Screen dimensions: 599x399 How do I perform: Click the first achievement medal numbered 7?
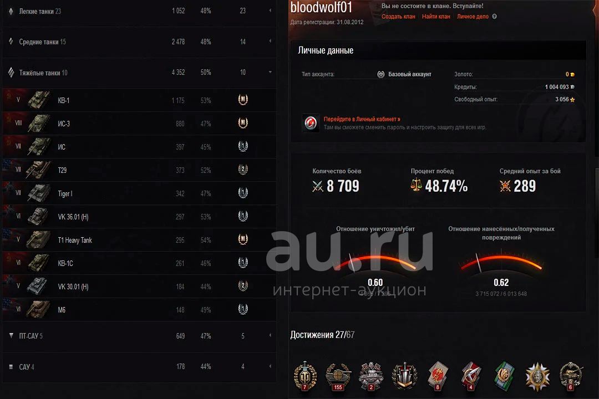305,376
